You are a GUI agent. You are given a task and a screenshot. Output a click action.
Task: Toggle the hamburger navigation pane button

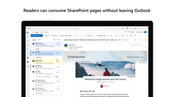[x=32, y=32]
